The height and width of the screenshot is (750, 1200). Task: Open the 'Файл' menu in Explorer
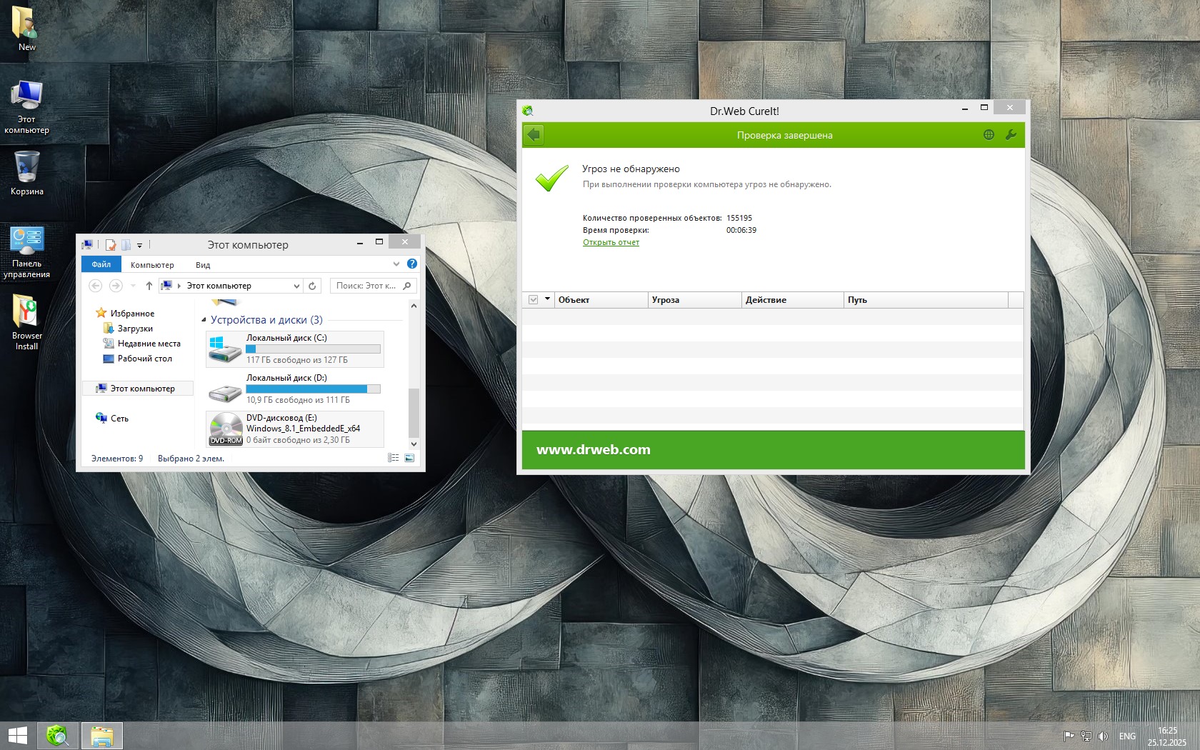pos(101,264)
